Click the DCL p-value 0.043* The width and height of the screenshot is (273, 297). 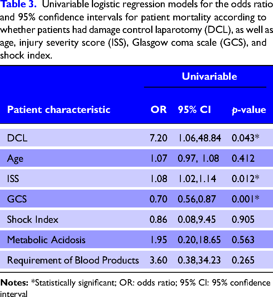245,138
